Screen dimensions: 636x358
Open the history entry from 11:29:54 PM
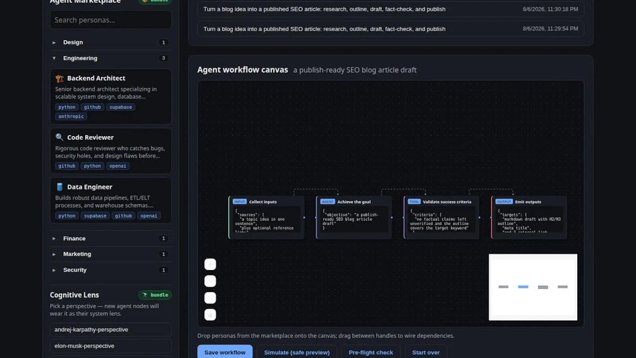(391, 29)
